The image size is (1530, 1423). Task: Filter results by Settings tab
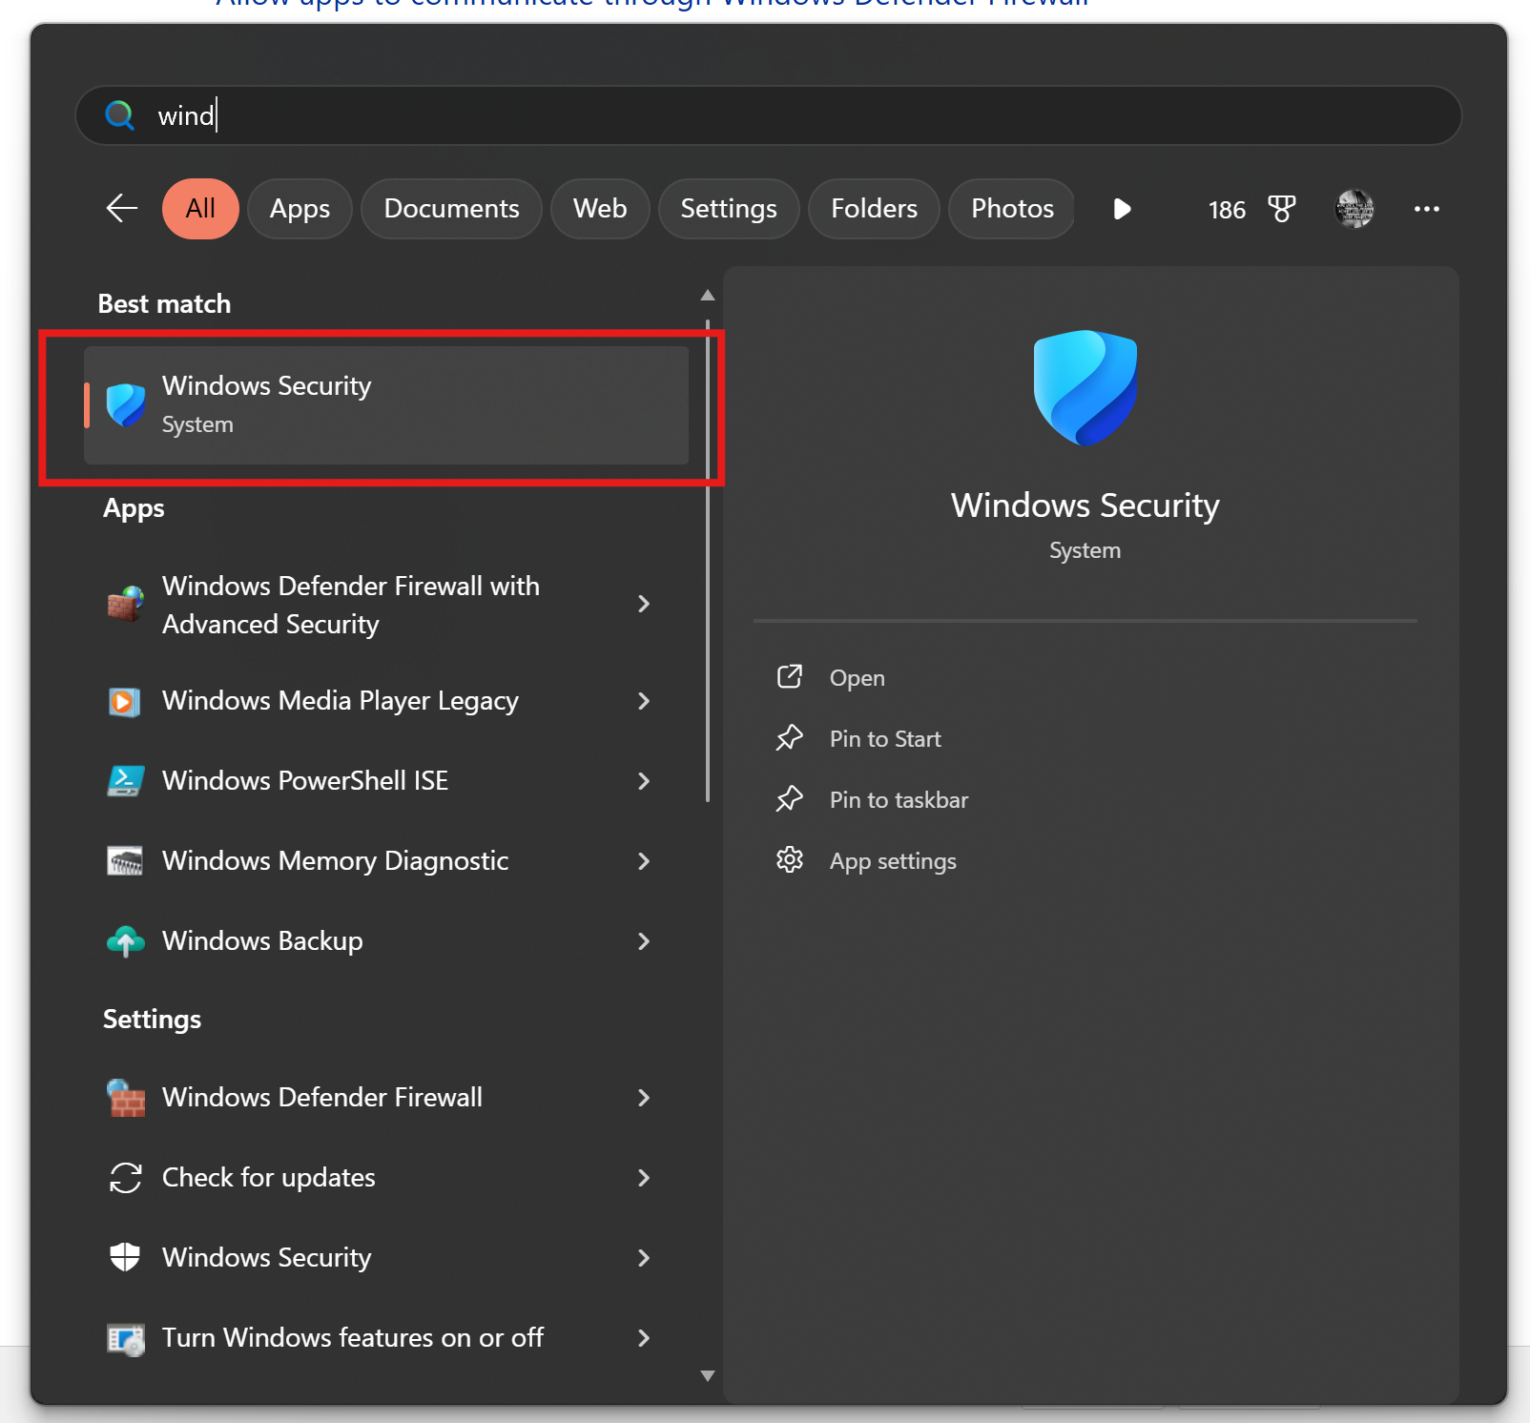728,209
